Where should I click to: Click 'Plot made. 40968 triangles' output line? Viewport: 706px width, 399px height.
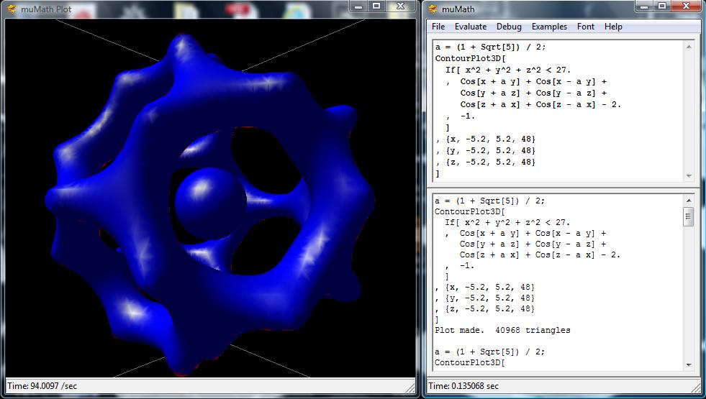click(502, 330)
